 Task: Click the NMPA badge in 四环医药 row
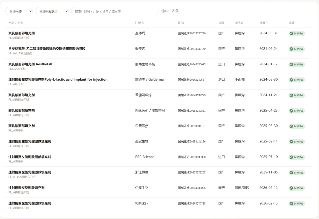(x=297, y=111)
